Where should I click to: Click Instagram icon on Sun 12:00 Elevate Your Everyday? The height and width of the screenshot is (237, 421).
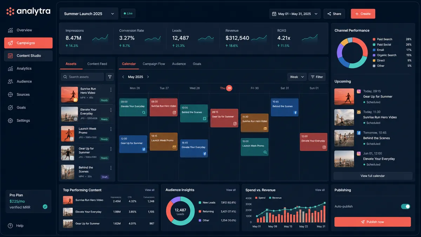(324, 147)
